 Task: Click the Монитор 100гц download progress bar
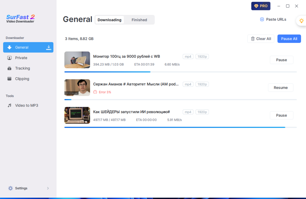180,72
